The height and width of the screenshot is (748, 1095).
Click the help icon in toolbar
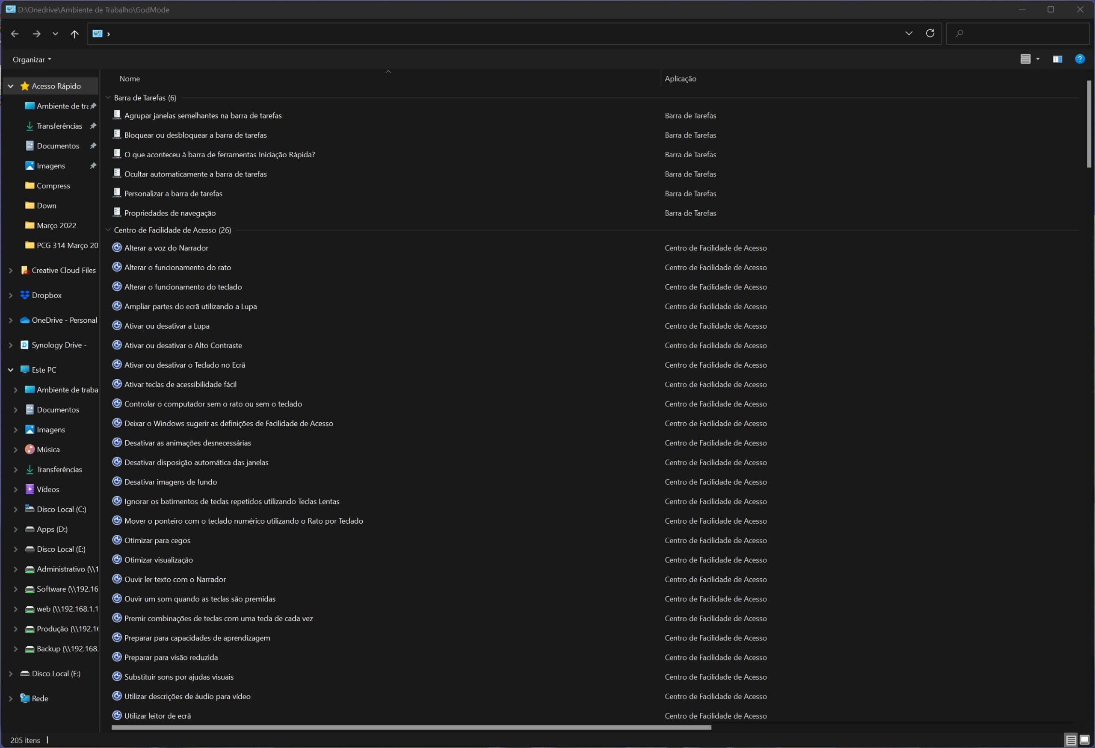(1080, 58)
